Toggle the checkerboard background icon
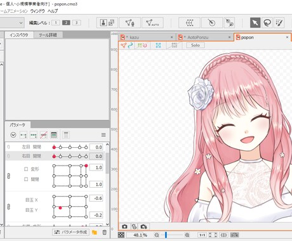 tap(121, 235)
